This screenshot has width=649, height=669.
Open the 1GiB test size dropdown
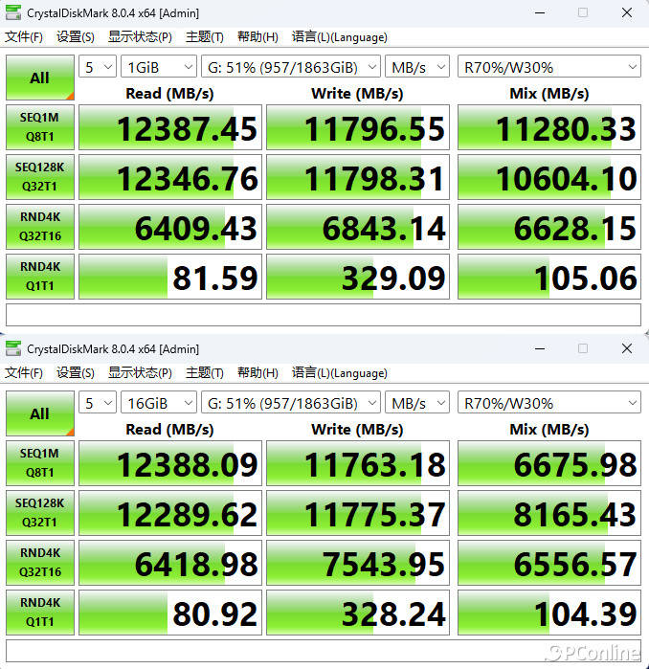(159, 67)
